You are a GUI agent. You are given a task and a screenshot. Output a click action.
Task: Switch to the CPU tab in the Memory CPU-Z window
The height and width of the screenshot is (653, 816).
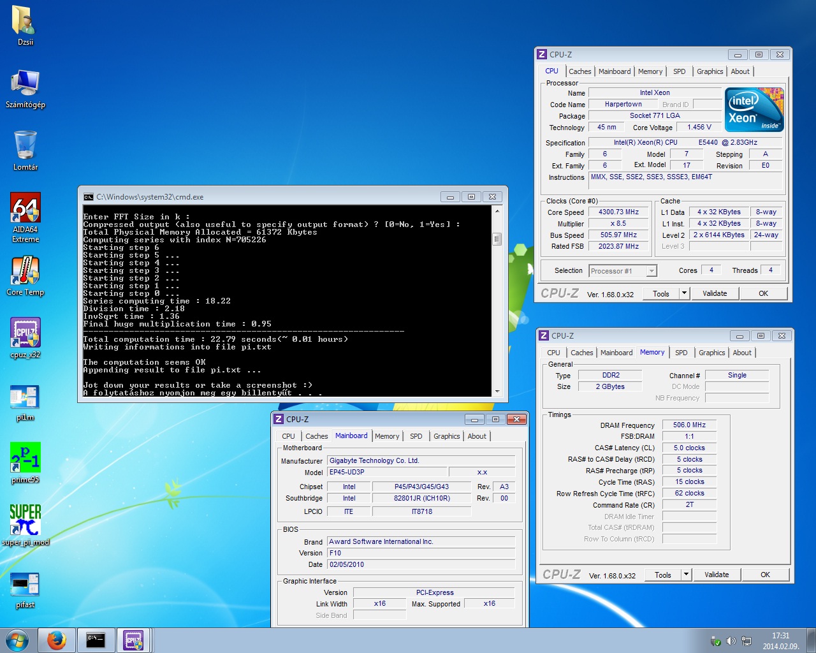[553, 353]
